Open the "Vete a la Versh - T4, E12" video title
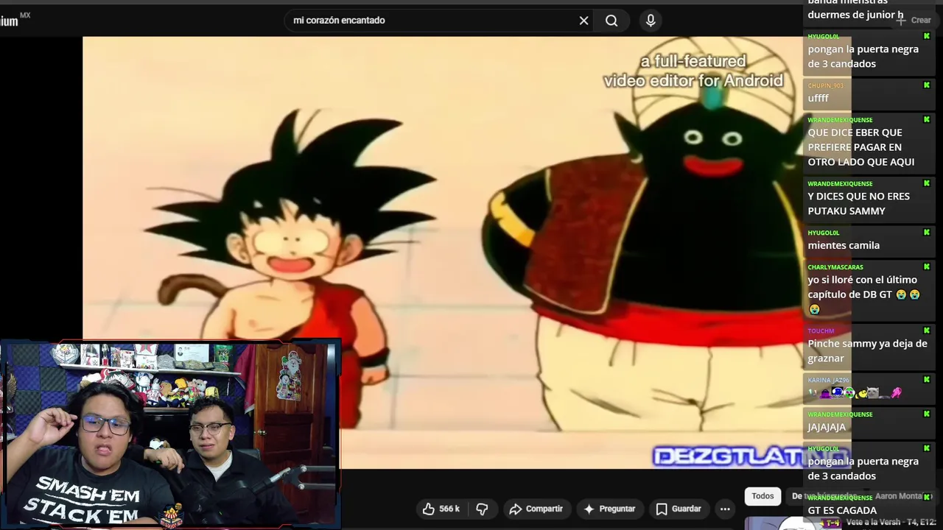Viewport: 943px width, 530px height. 891,522
